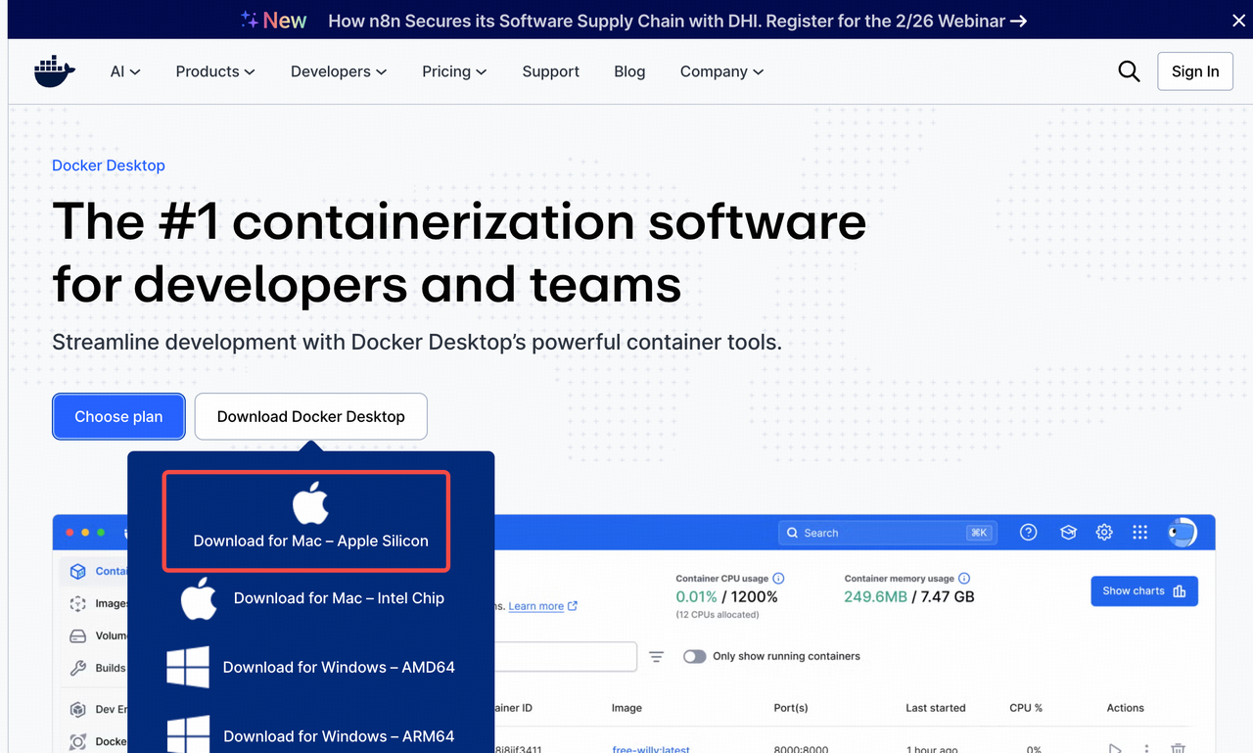The width and height of the screenshot is (1253, 753).
Task: Toggle Only show running containers
Action: 694,656
